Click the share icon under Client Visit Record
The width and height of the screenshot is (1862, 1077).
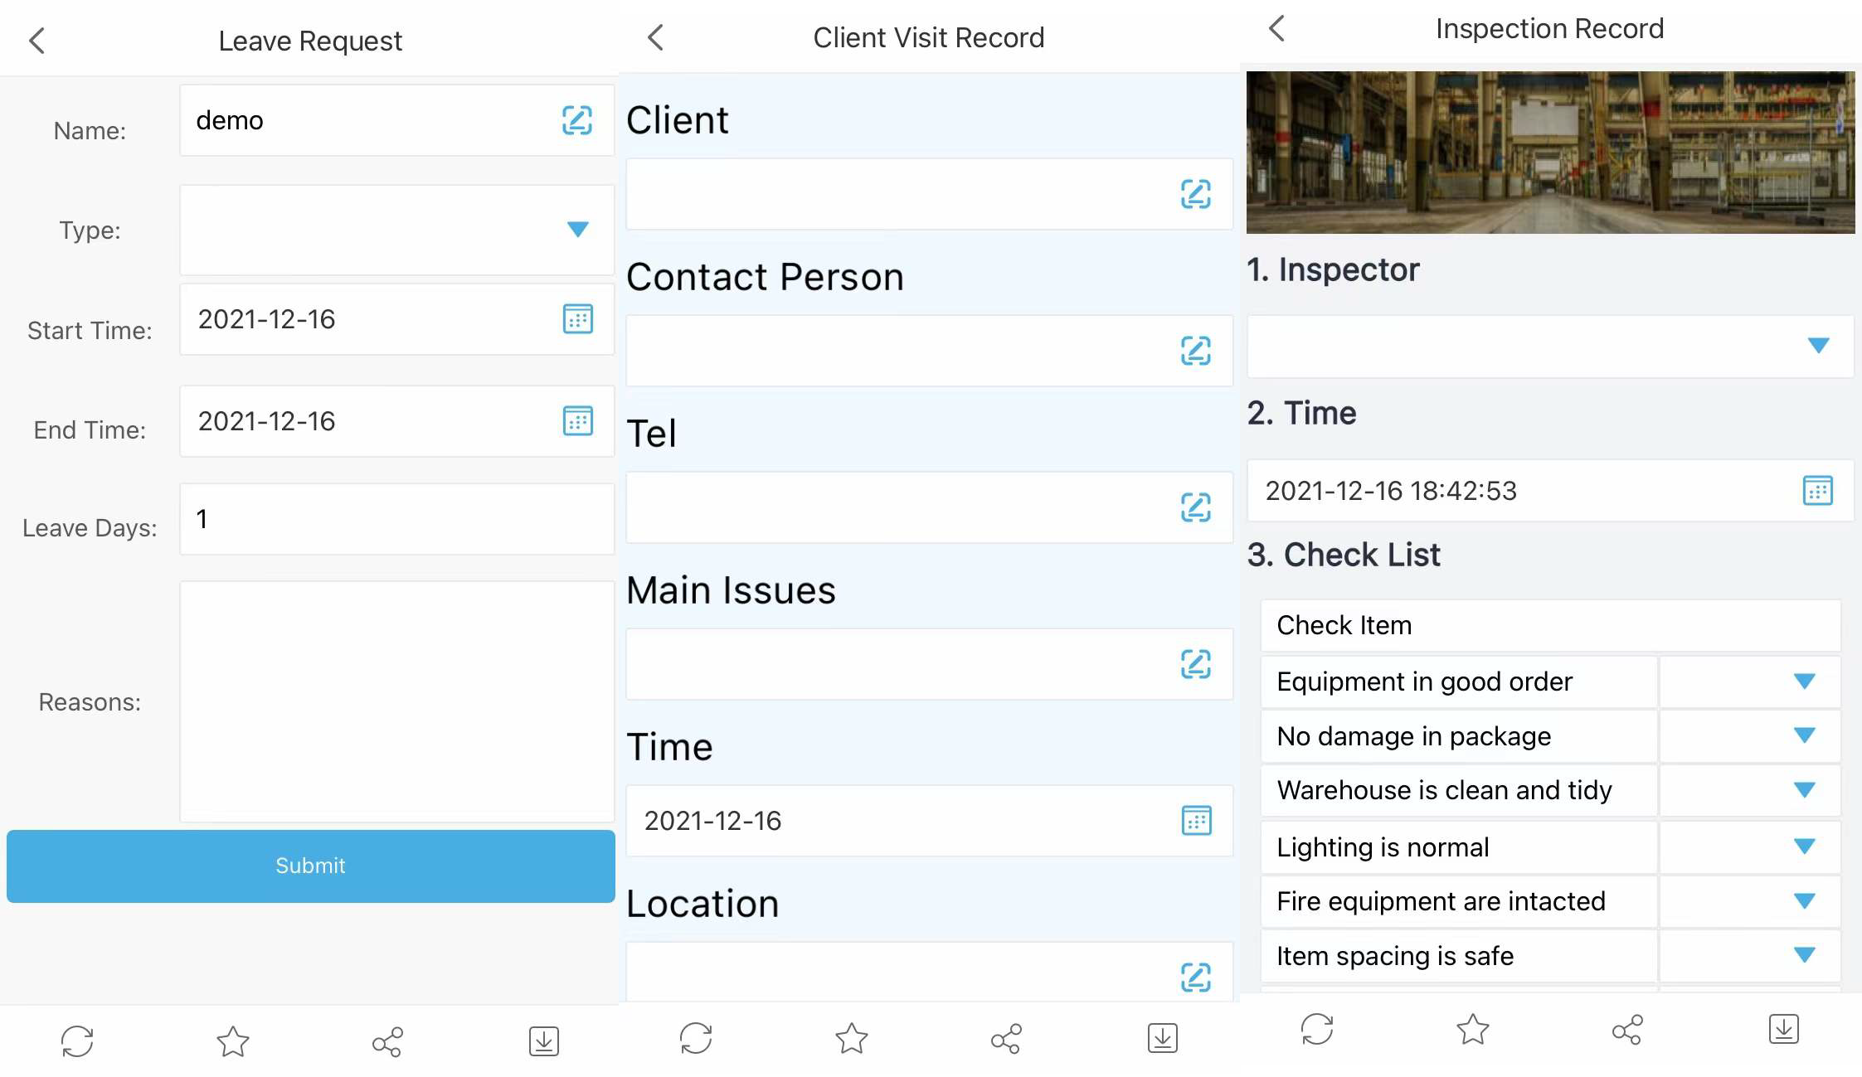(x=1006, y=1039)
